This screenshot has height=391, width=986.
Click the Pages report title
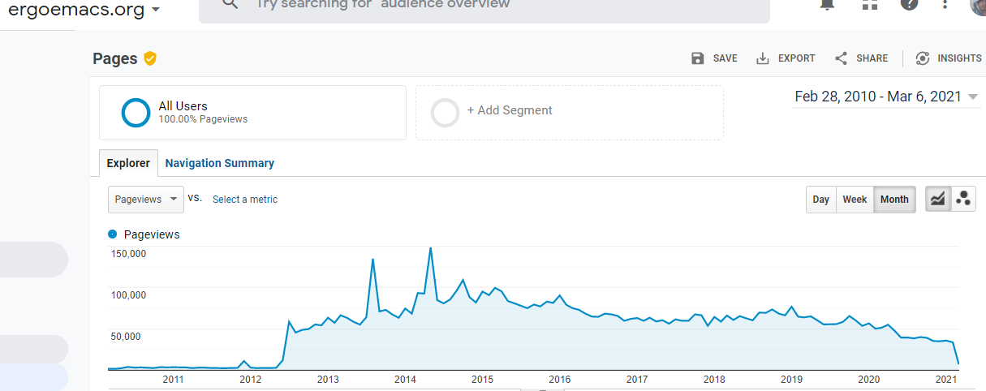115,58
